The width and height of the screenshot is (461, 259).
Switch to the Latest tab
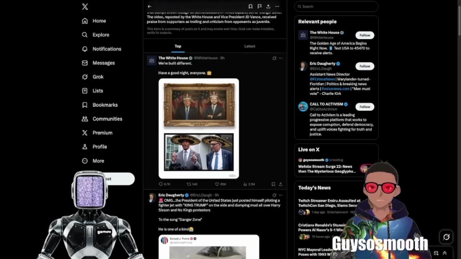click(250, 46)
